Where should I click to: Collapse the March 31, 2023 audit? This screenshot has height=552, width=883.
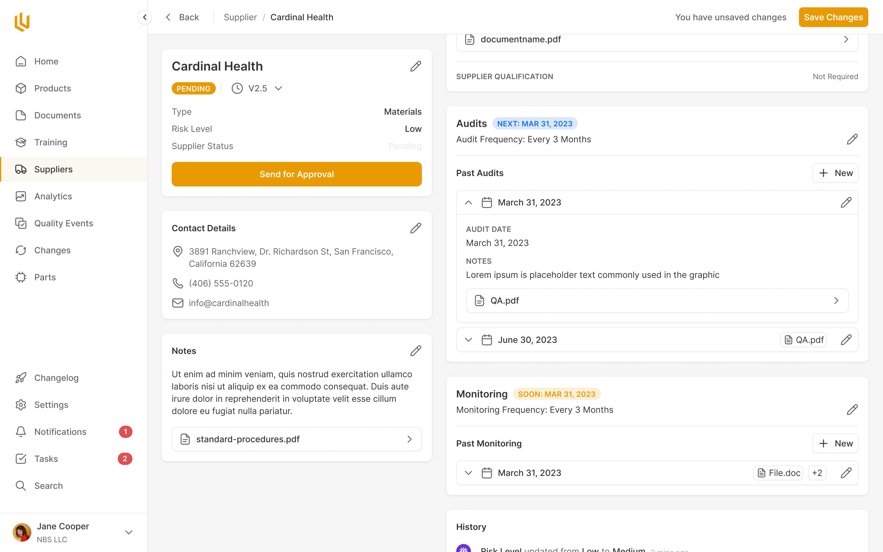(x=468, y=203)
